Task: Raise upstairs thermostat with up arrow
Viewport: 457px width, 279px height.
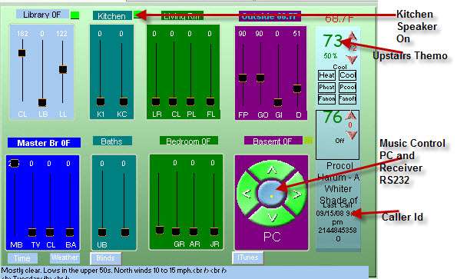Action: (x=352, y=36)
